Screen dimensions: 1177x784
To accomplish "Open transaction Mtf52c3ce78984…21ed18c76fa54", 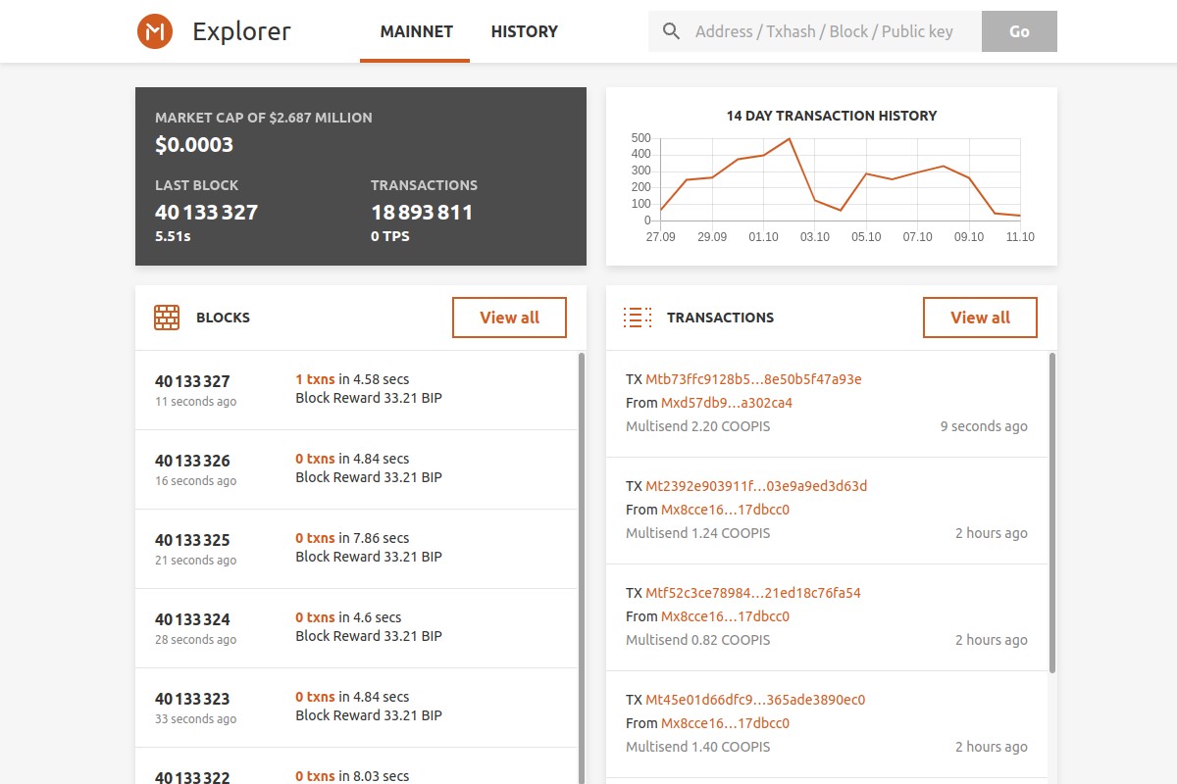I will [x=753, y=593].
